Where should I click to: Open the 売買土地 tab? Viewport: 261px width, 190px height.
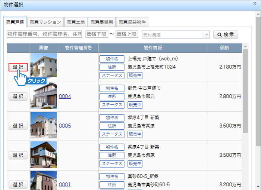coord(76,22)
